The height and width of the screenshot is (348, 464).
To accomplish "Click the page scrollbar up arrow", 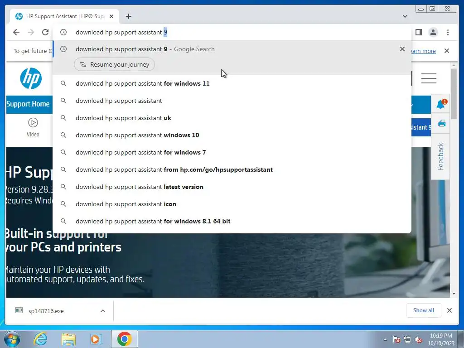I will pyautogui.click(x=454, y=65).
